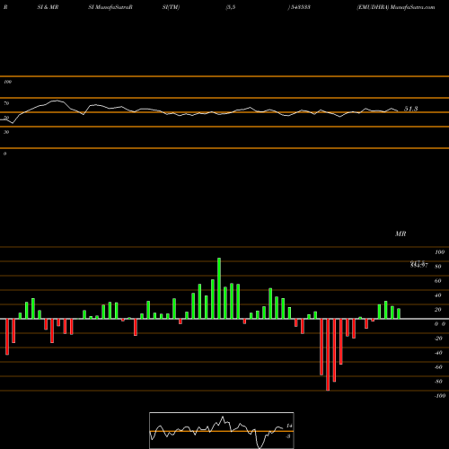Click the RSI value label 51.3
The image size is (449, 449).
tap(411, 109)
